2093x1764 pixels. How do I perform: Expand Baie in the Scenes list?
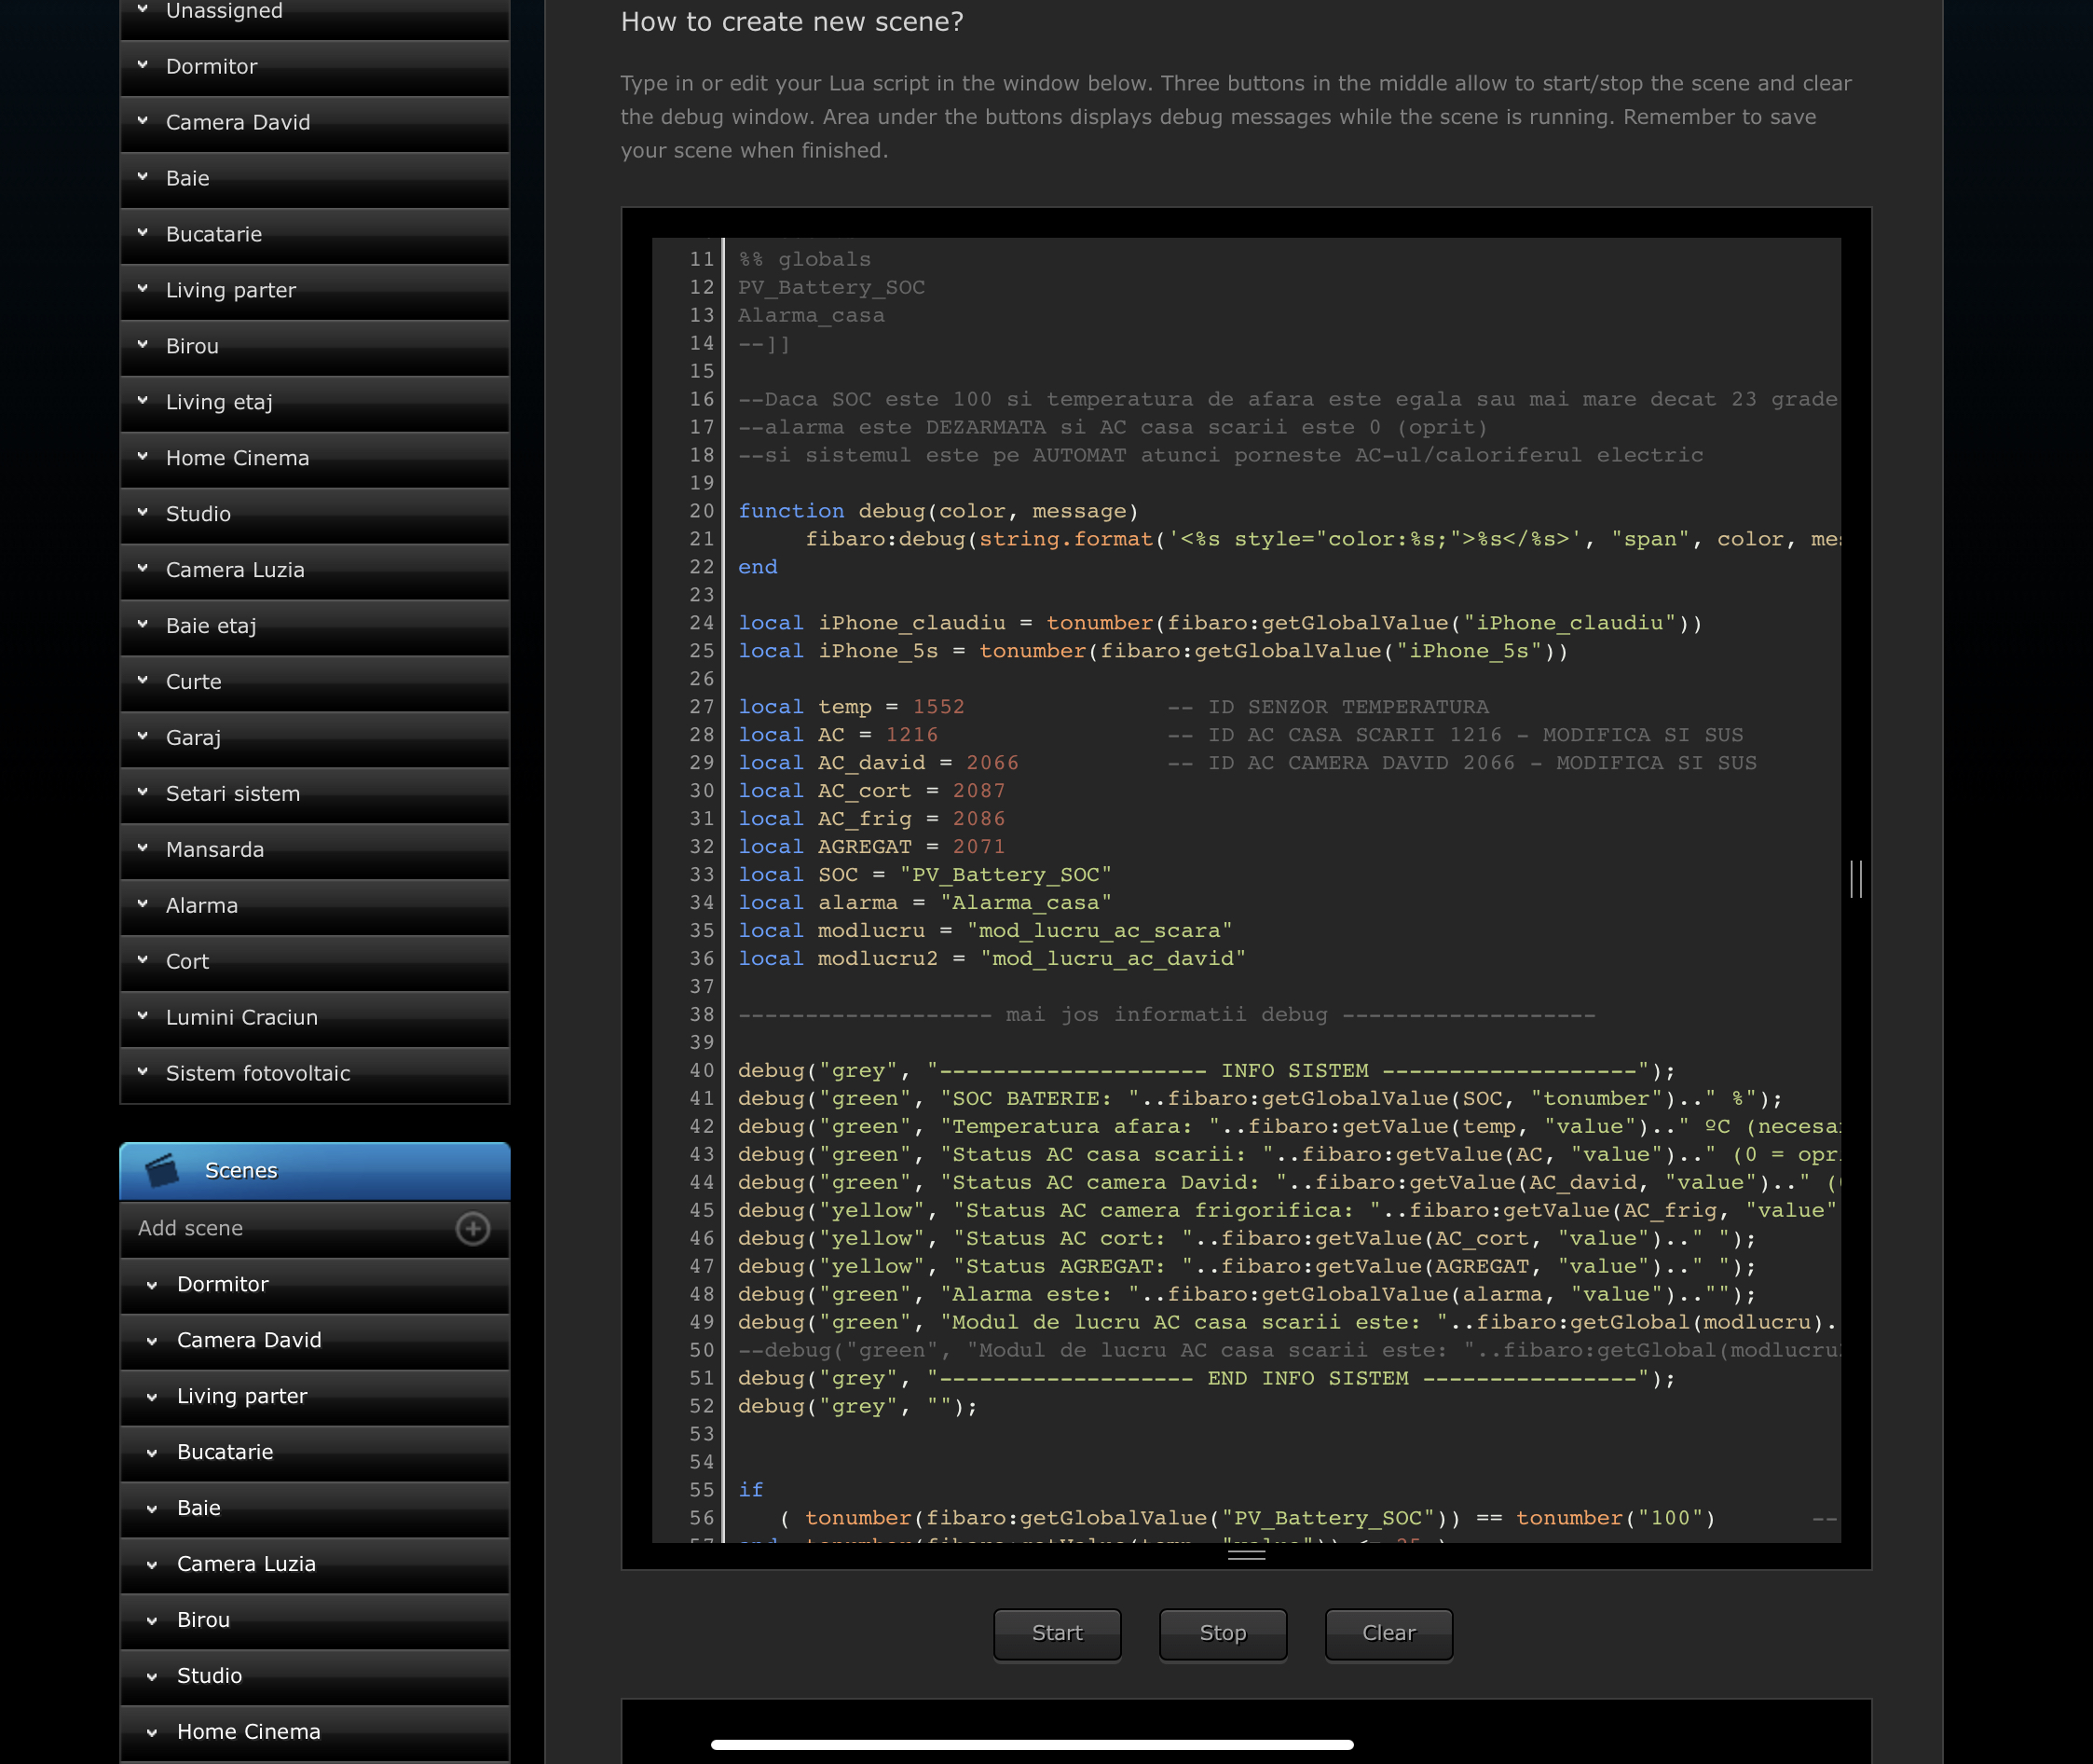152,1509
